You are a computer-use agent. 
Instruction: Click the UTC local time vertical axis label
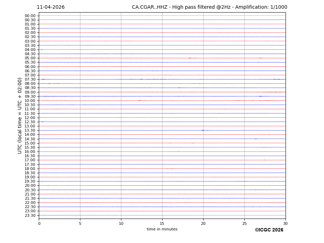click(20, 115)
